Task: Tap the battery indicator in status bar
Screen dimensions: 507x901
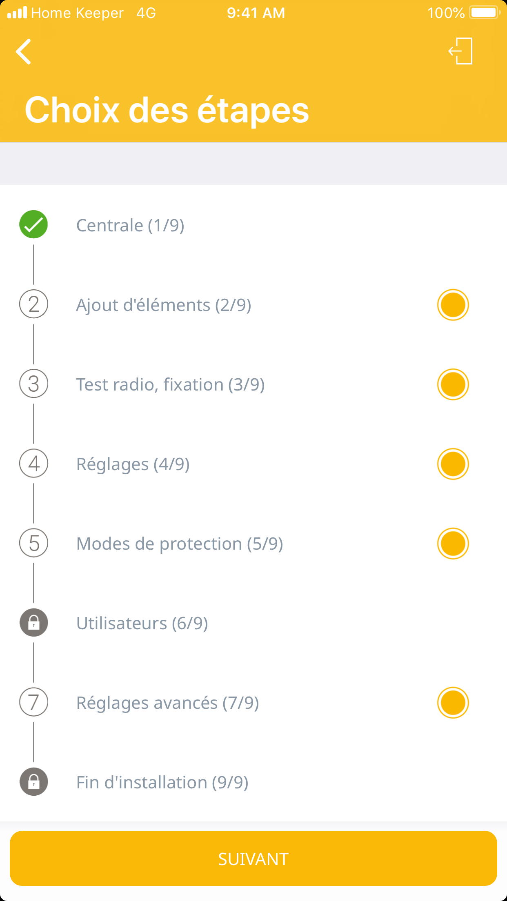Action: 485,13
